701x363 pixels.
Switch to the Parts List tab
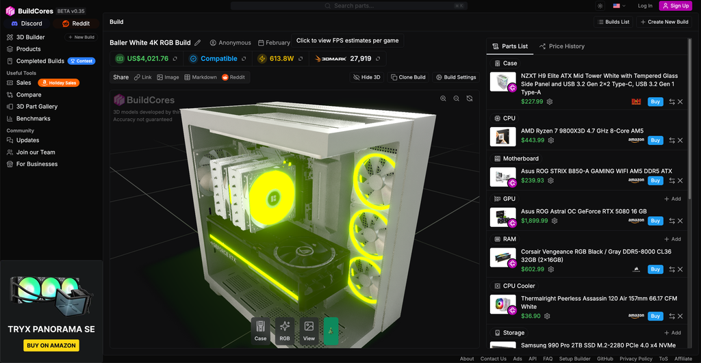pos(509,46)
